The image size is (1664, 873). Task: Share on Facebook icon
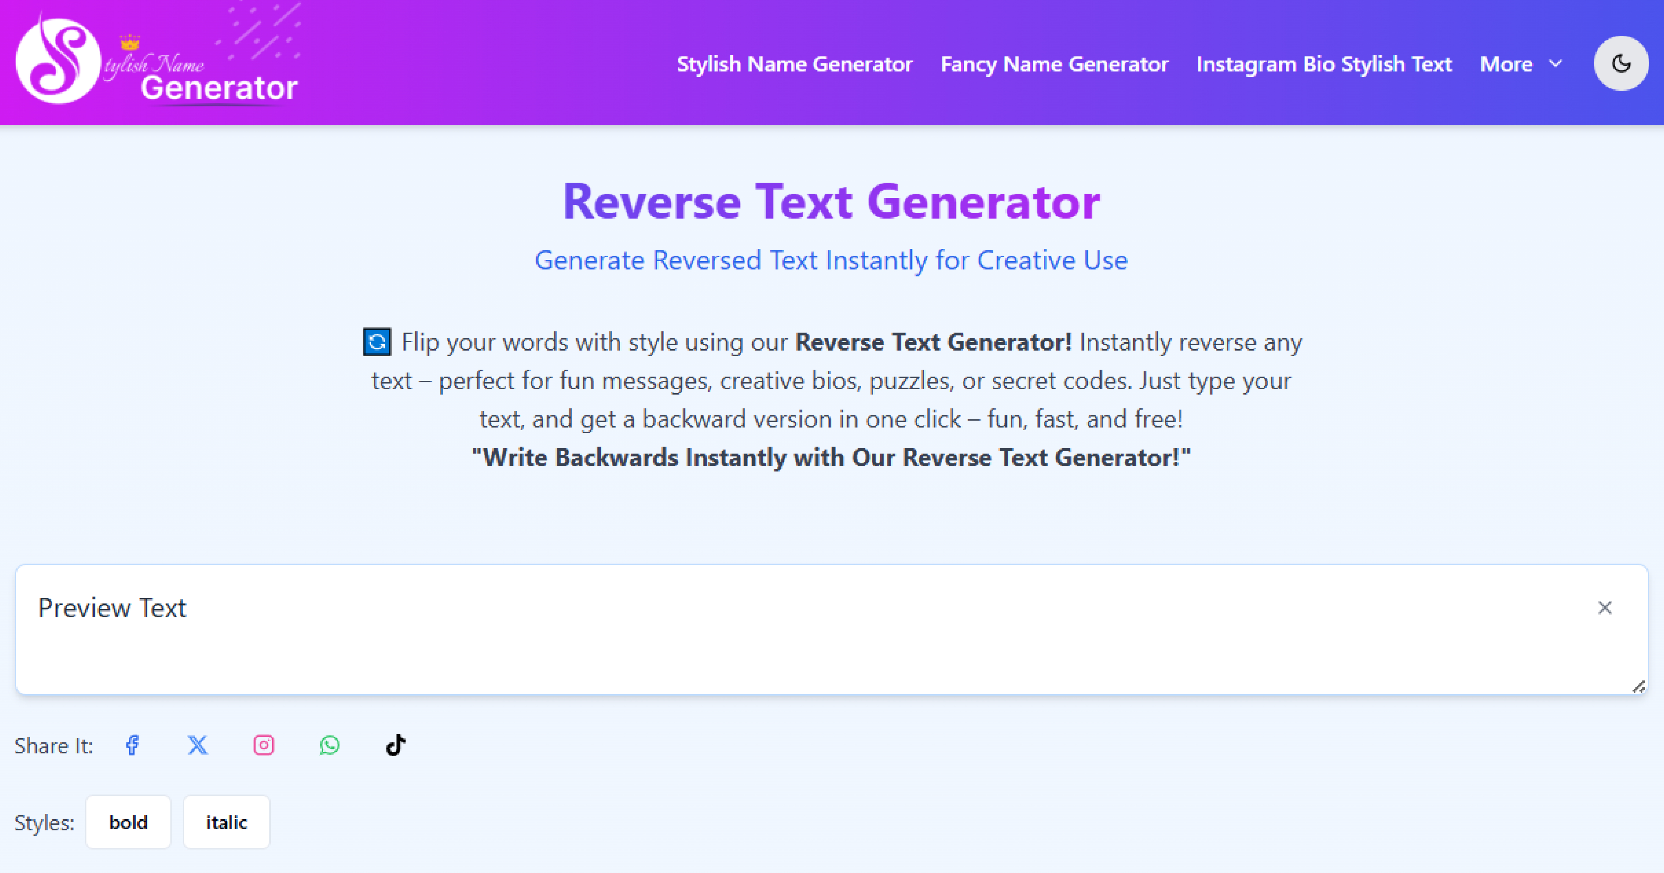pyautogui.click(x=132, y=745)
